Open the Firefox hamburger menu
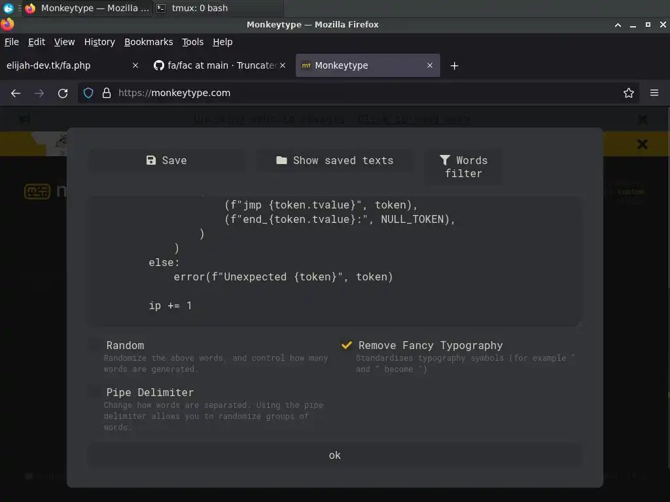The width and height of the screenshot is (670, 502). pos(654,93)
